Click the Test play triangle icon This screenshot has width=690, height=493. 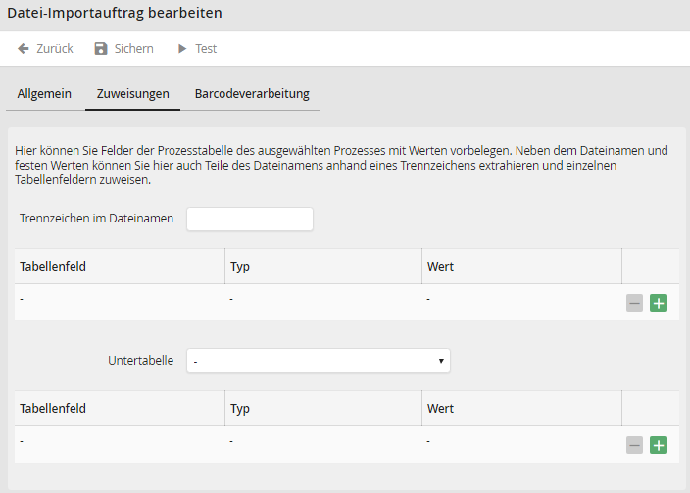click(181, 49)
